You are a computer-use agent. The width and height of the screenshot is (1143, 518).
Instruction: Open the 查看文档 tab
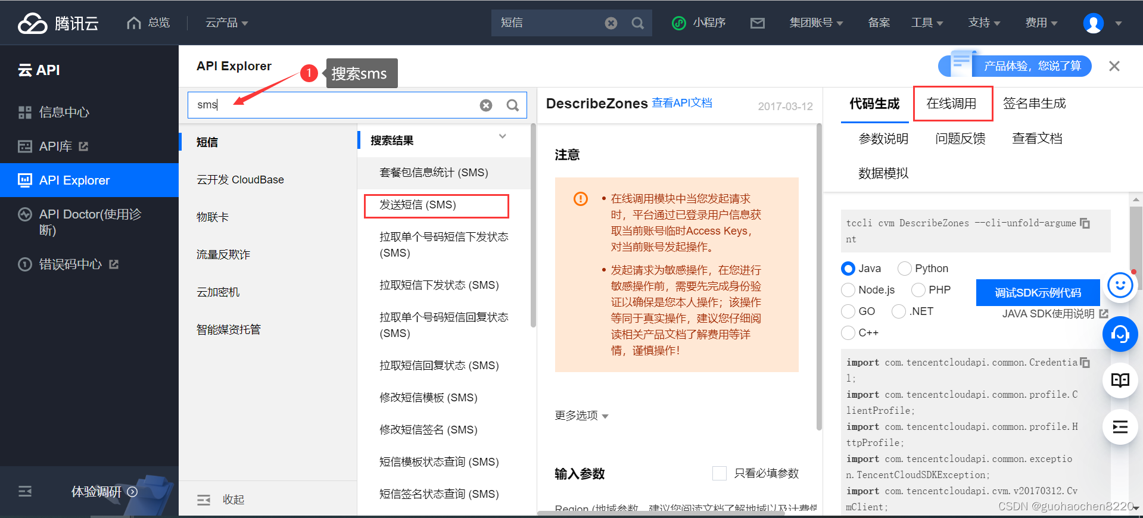1037,139
